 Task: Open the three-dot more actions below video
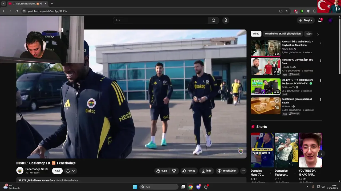[243, 171]
